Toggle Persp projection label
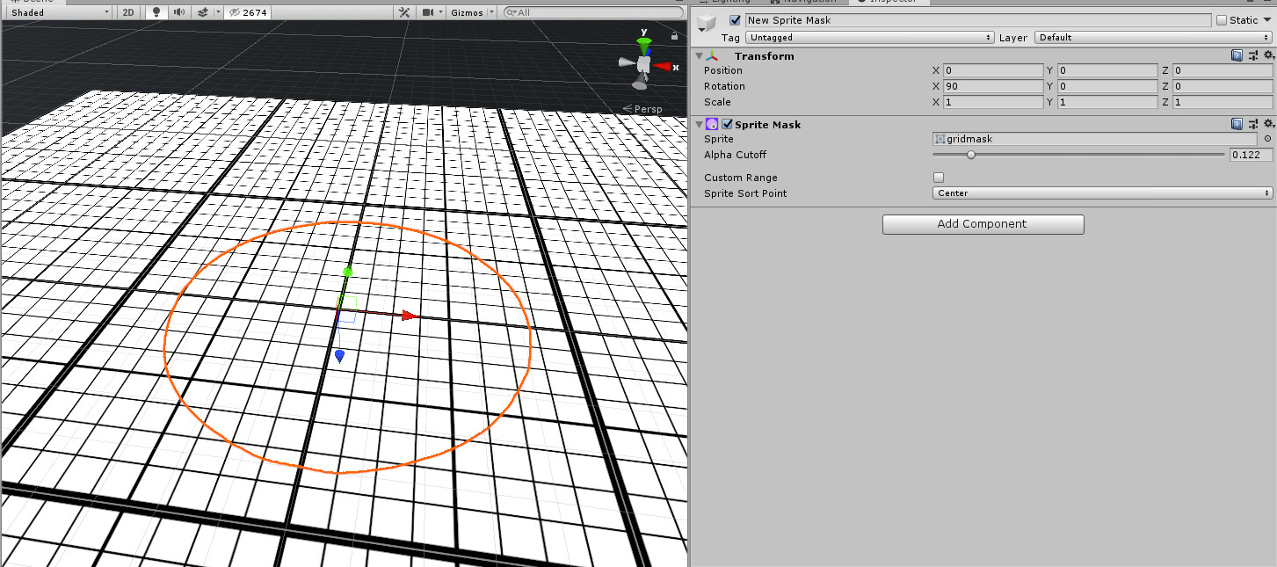The image size is (1277, 567). coord(642,109)
